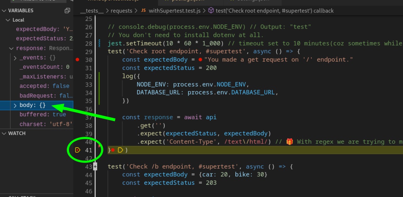Click the JS file icon in the breadcrumb

tap(143, 11)
